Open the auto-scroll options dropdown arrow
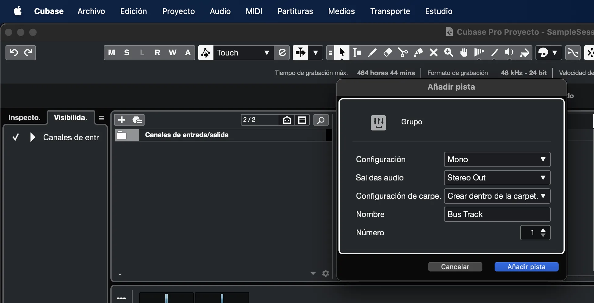 [x=316, y=53]
